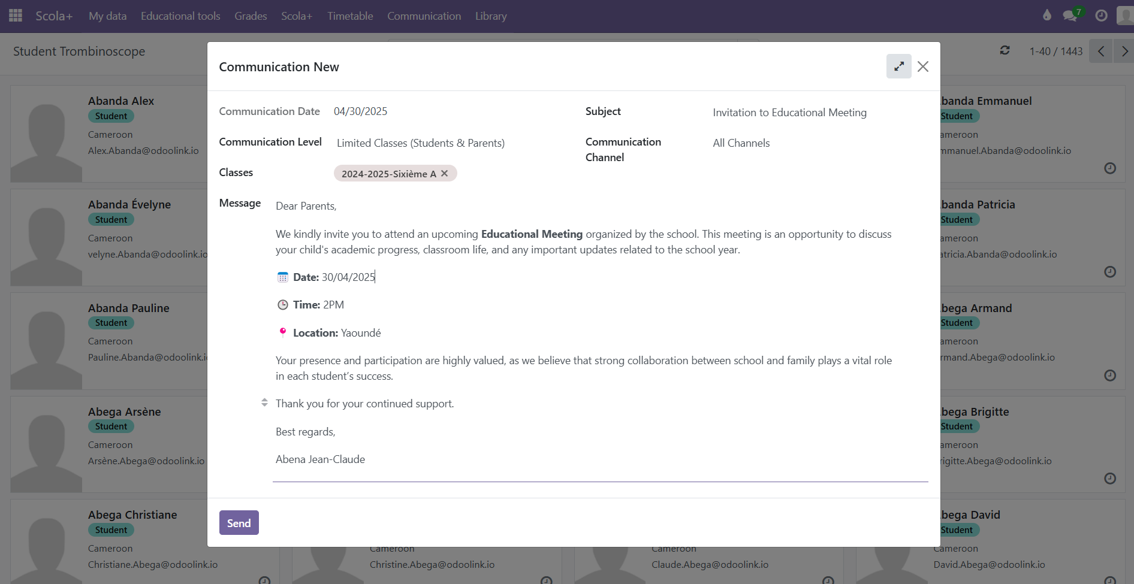Image resolution: width=1134 pixels, height=584 pixels.
Task: Open Abega Arsène student card name
Action: [x=125, y=412]
